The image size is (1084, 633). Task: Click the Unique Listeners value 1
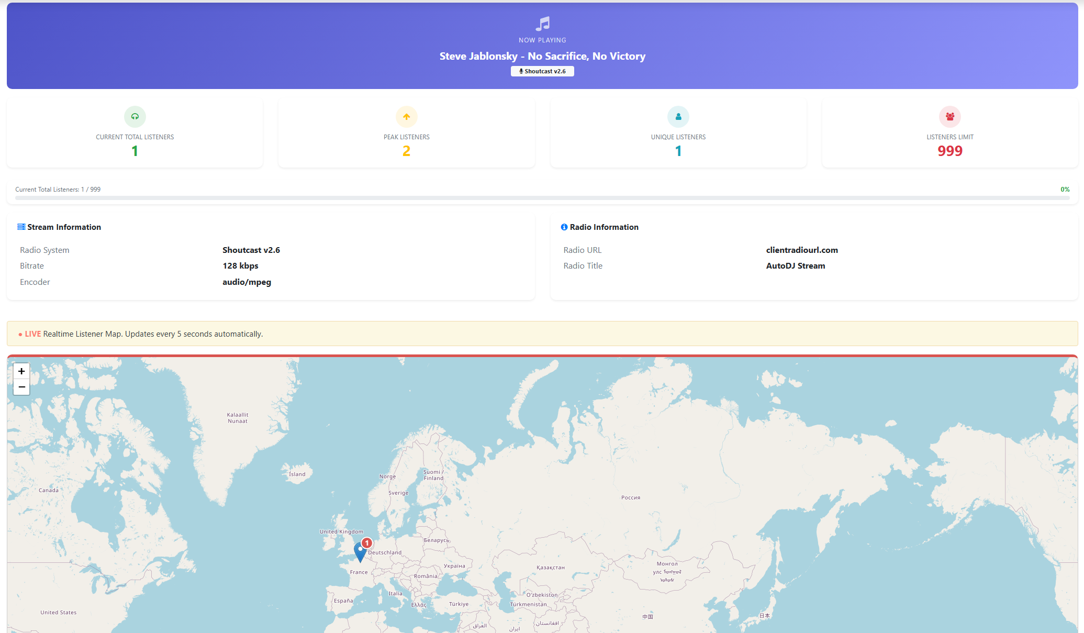(x=678, y=151)
